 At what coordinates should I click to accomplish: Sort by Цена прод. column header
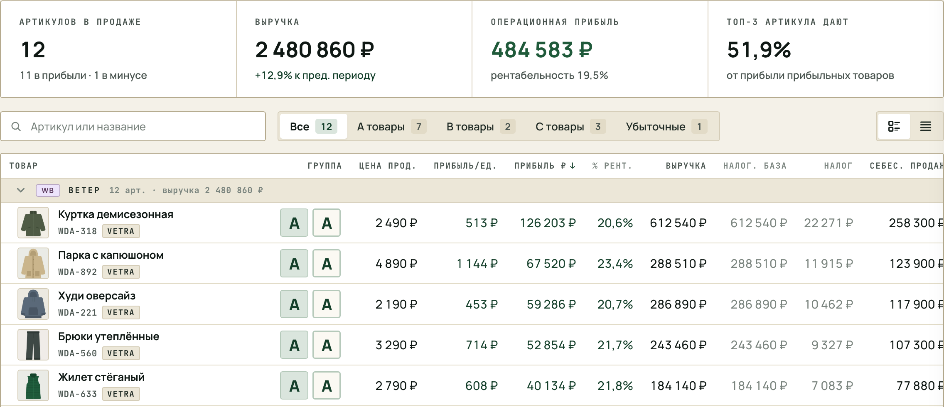click(388, 166)
